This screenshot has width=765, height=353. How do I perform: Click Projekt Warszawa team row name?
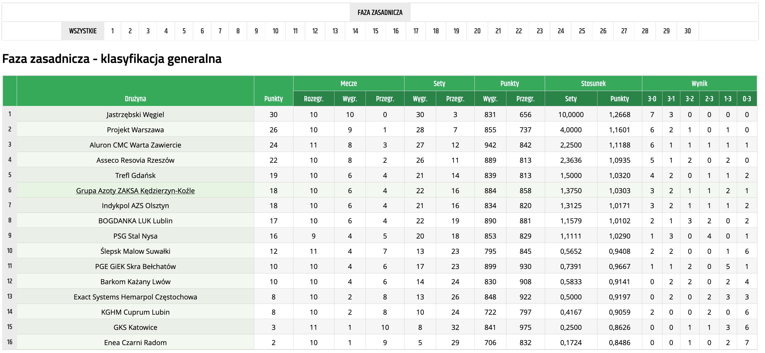[x=135, y=130]
